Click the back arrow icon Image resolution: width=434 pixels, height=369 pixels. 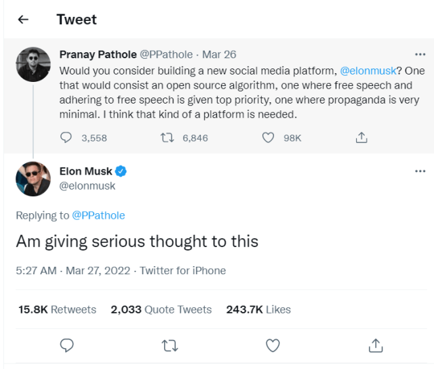point(23,20)
